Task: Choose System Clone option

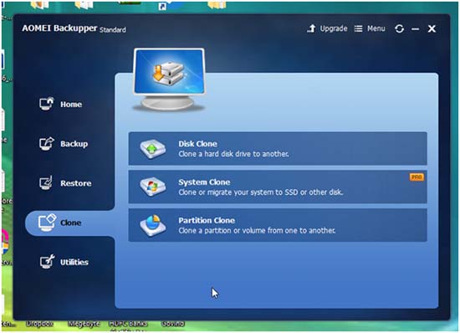Action: 278,187
